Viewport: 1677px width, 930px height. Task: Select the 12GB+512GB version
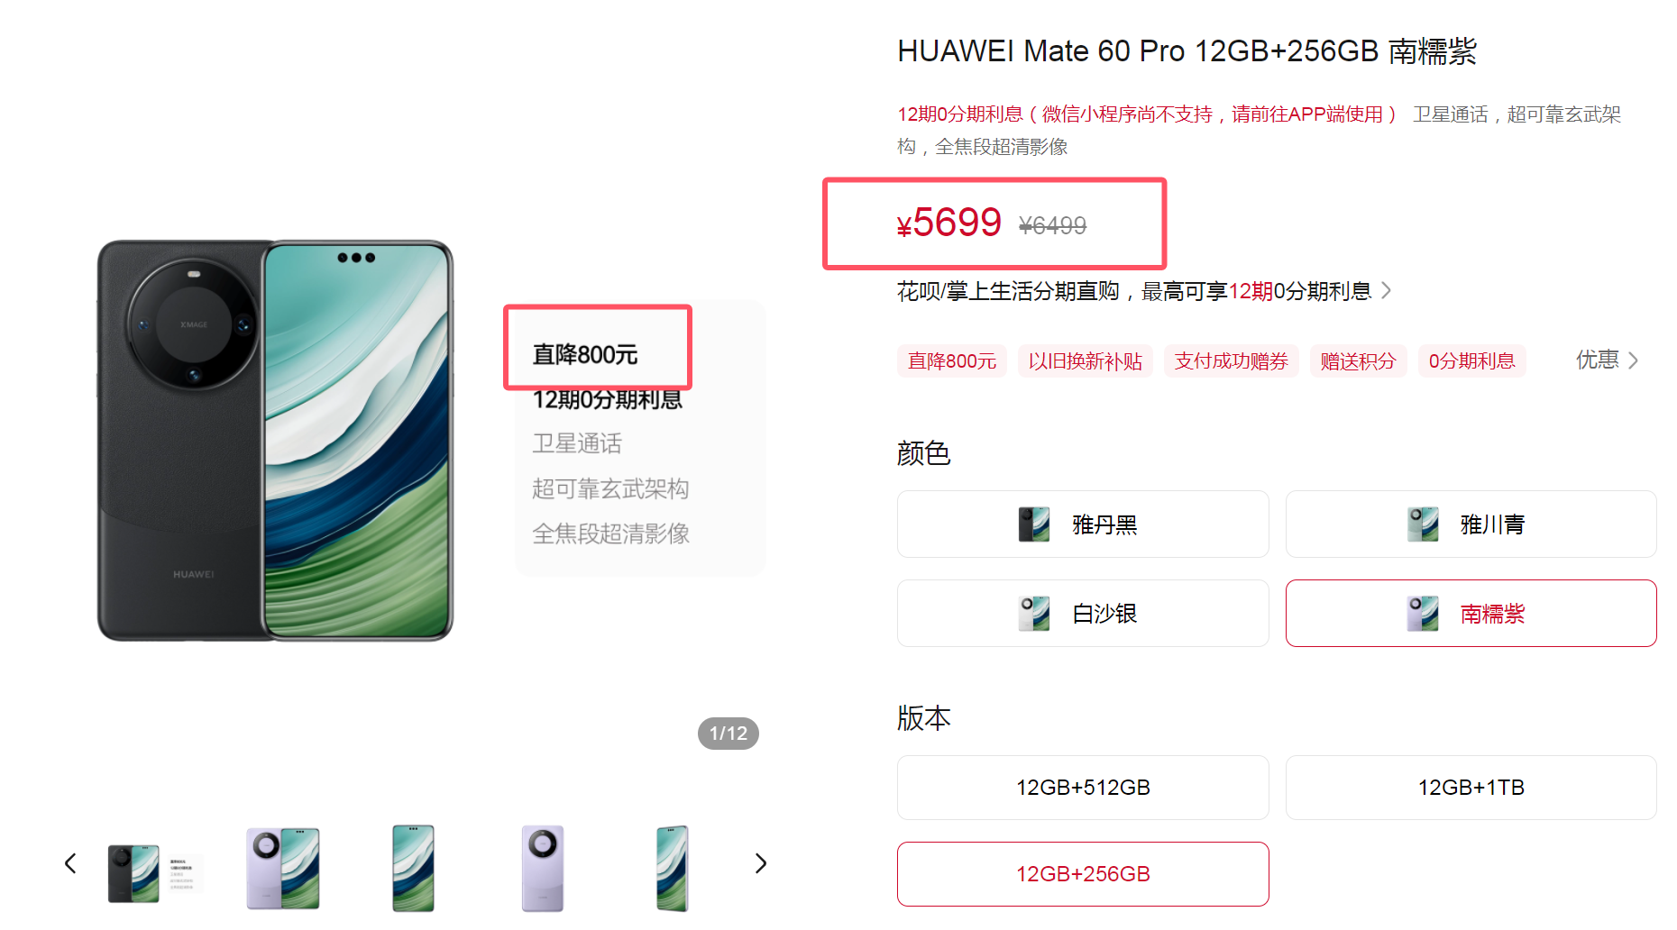coord(1083,788)
